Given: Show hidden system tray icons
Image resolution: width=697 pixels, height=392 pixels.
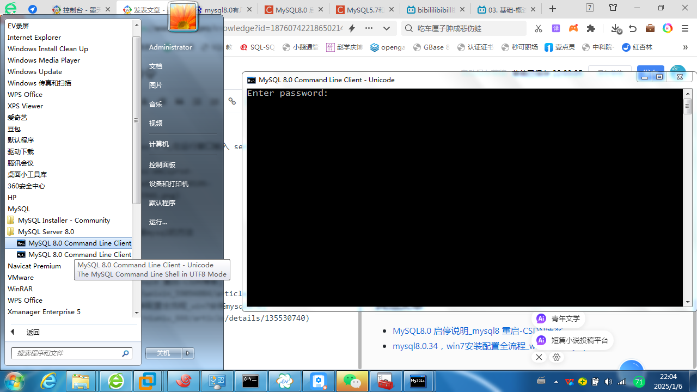Looking at the screenshot, I should [x=557, y=382].
